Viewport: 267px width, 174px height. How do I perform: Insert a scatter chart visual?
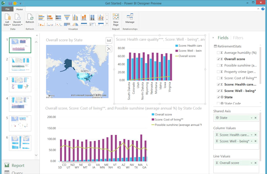(59, 24)
